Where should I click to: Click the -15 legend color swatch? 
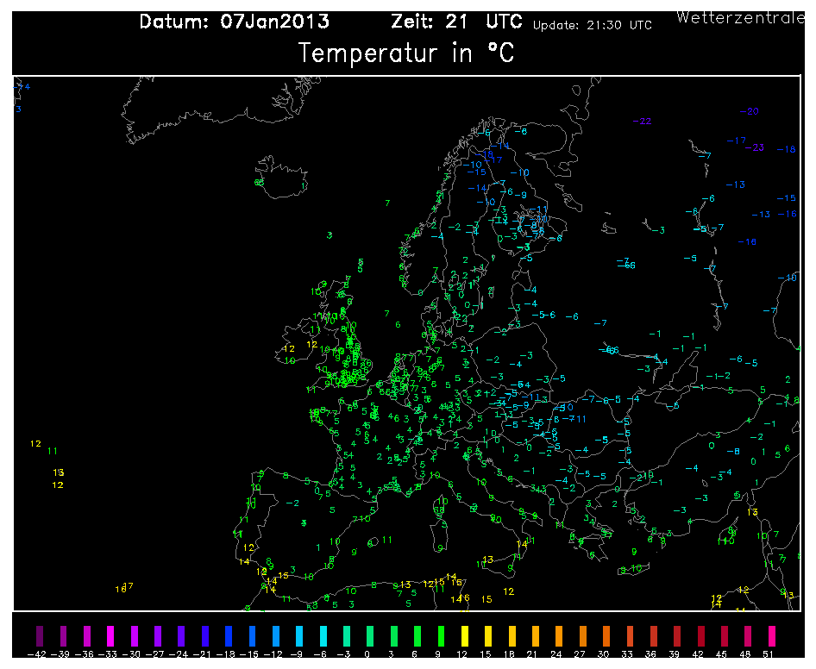click(x=253, y=635)
